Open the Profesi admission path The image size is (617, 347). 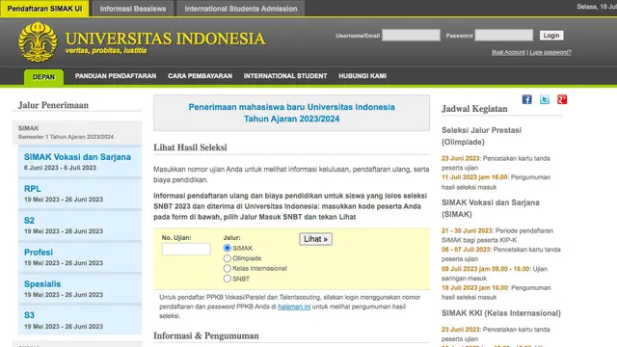39,253
